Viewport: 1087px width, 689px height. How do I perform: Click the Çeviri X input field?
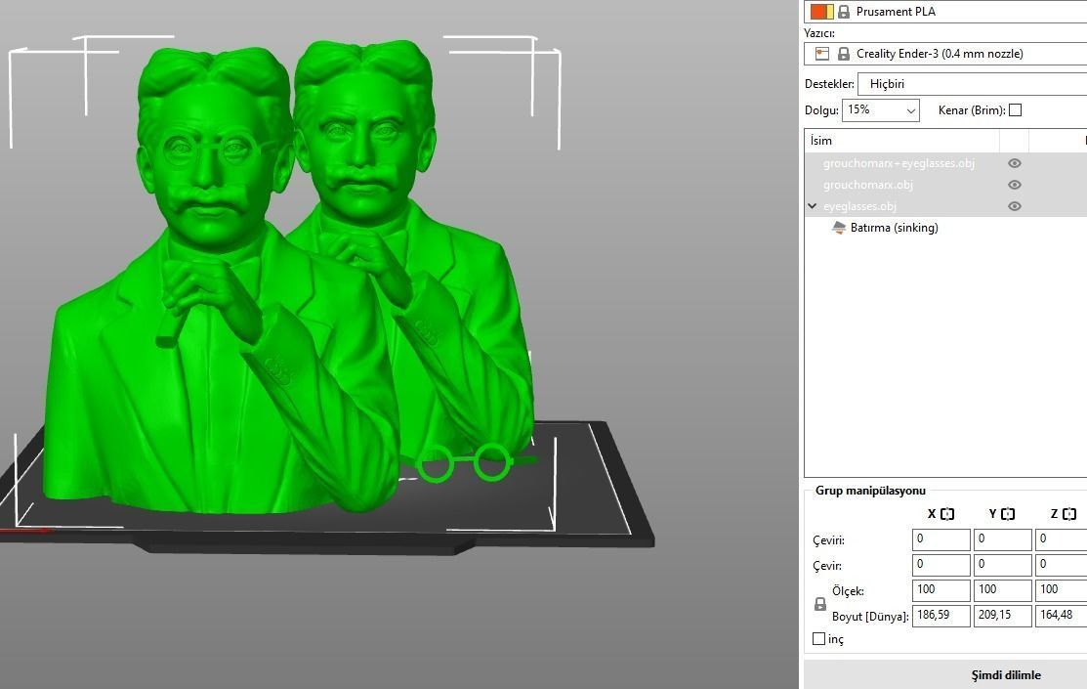coord(941,539)
